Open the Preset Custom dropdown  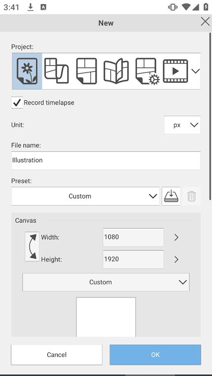pos(85,197)
